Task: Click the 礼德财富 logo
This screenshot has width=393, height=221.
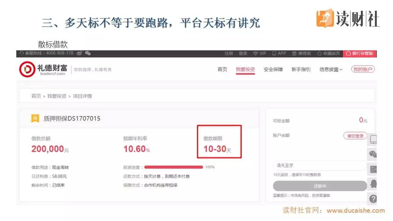Action: 43,69
